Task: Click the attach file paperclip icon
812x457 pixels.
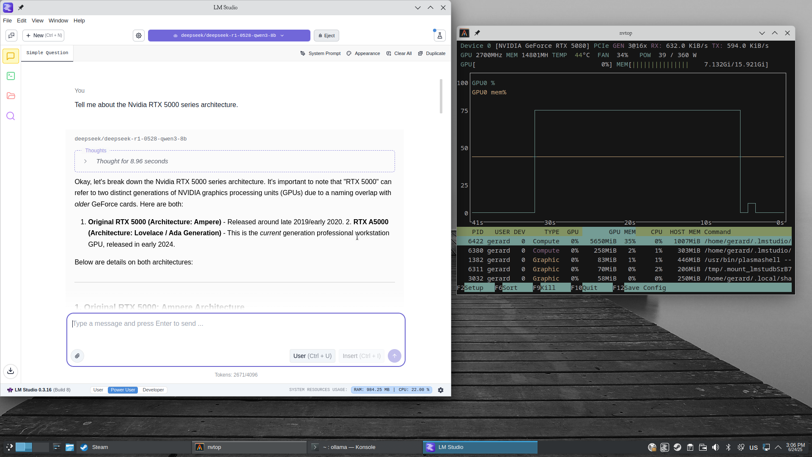Action: point(77,356)
